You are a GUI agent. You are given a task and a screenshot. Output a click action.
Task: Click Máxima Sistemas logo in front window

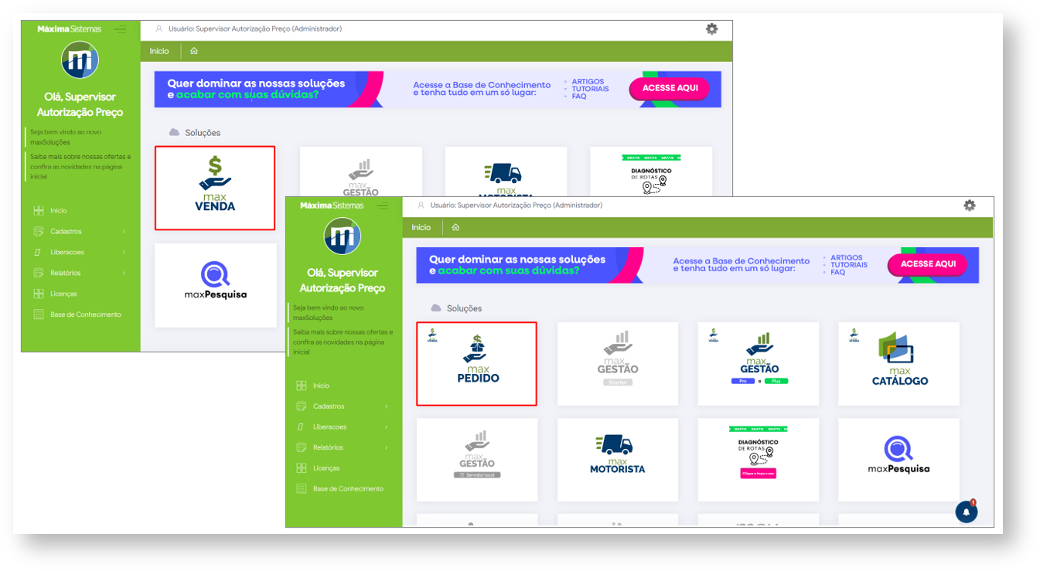[332, 206]
